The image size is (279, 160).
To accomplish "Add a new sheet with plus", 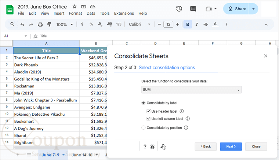I will [18, 155].
